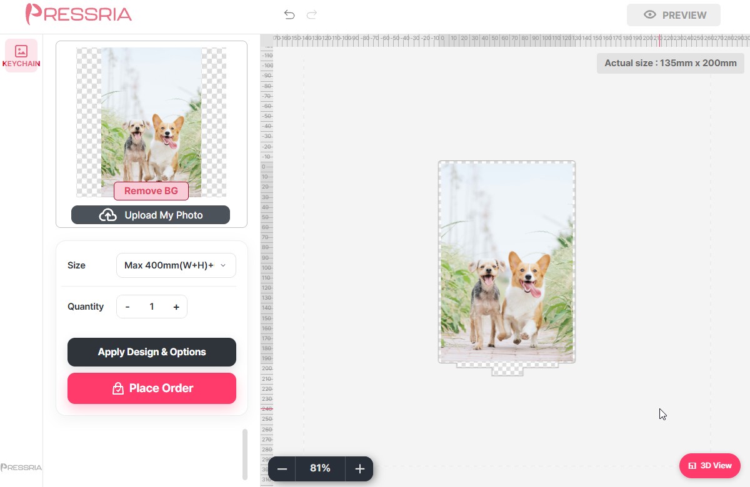Open the Preview button

(674, 15)
